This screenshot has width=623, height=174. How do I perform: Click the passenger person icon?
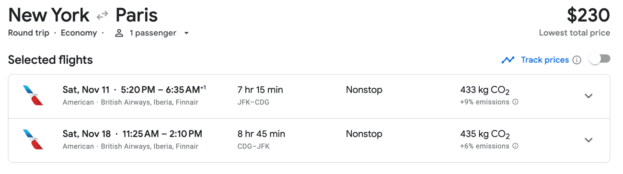pos(119,33)
